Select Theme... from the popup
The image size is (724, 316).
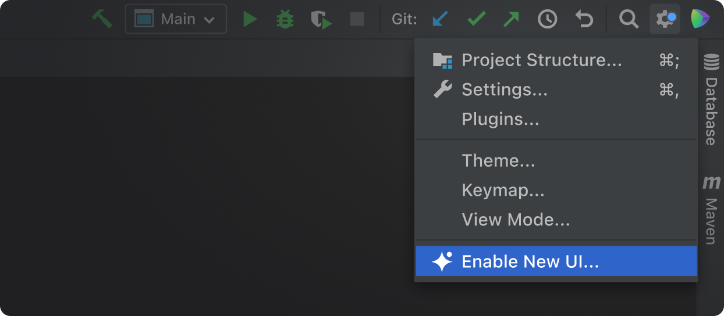point(498,160)
